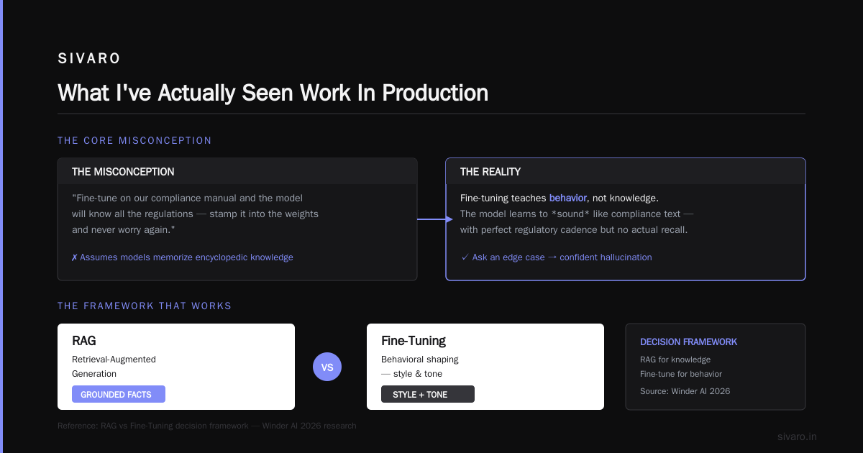Click 'with perfect regulatory cadence but no actual recall'
Screen dimensions: 863x453
click(573, 229)
